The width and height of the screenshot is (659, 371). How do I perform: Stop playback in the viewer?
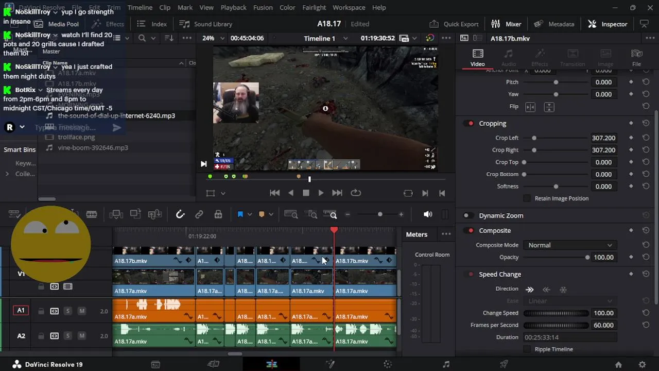pos(306,193)
